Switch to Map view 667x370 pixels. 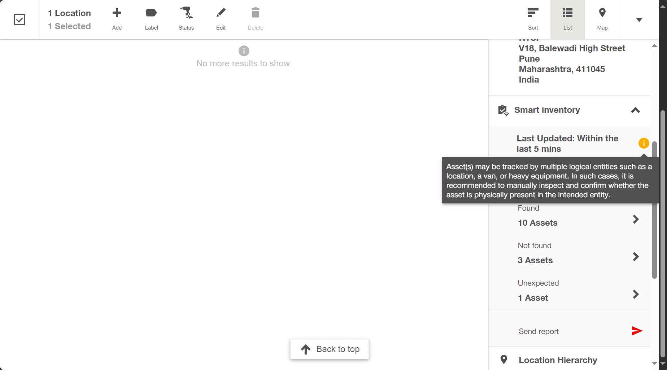[602, 19]
